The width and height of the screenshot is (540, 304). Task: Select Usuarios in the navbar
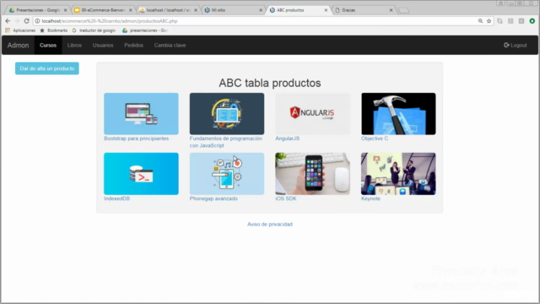point(103,45)
